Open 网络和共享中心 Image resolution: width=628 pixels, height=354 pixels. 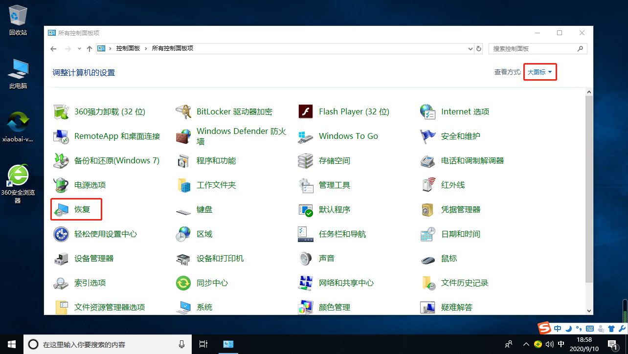pos(347,283)
